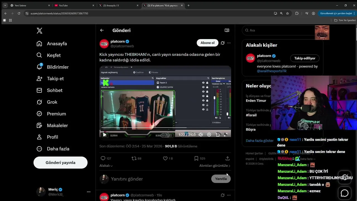Close the YouTube tab
This screenshot has width=357, height=201.
click(x=93, y=5)
